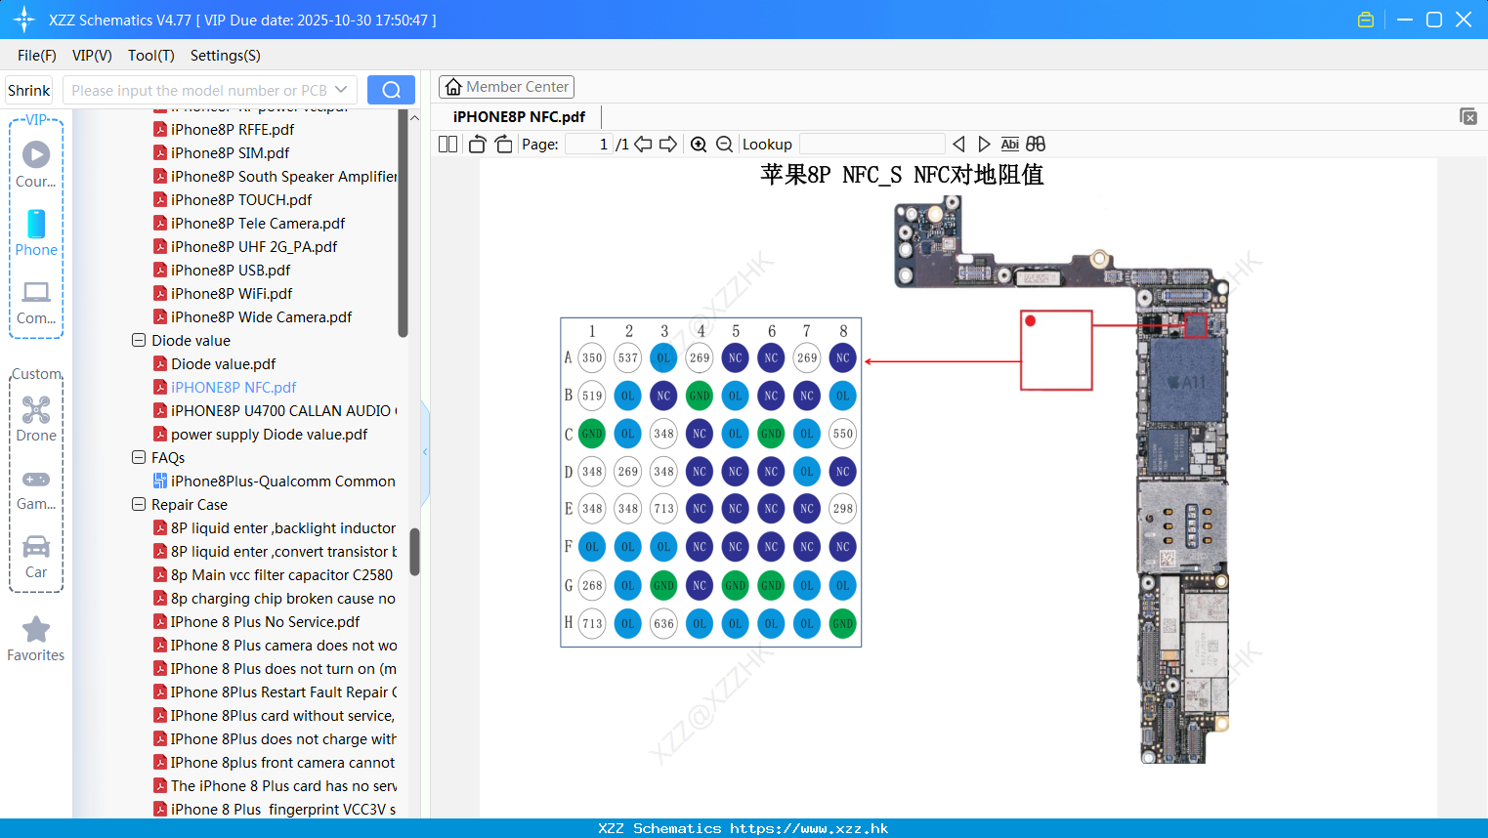Image resolution: width=1488 pixels, height=838 pixels.
Task: Collapse the left panel with the side arrow handle
Action: [x=425, y=451]
